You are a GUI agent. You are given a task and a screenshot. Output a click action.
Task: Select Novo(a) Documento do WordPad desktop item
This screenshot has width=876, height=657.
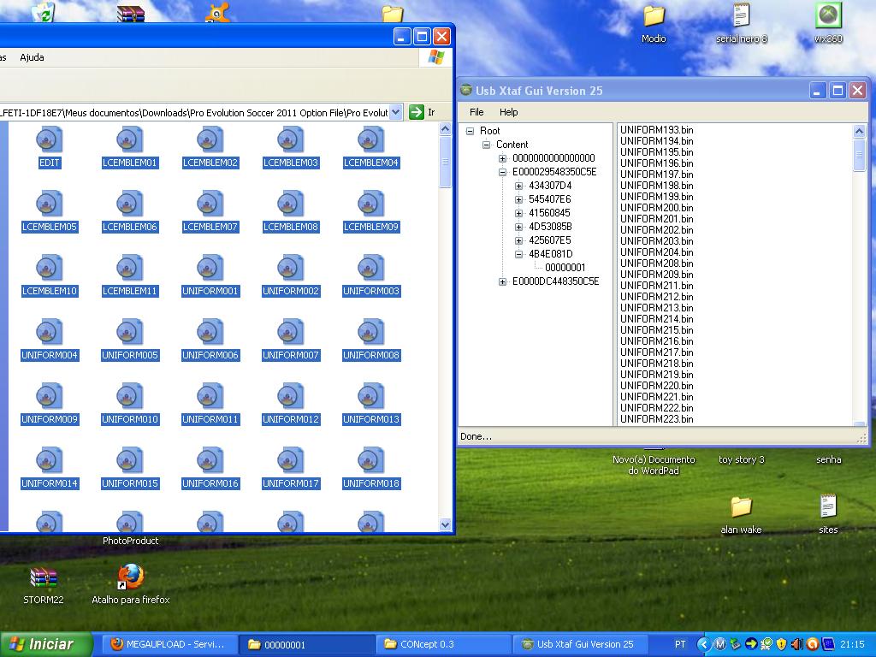click(654, 465)
